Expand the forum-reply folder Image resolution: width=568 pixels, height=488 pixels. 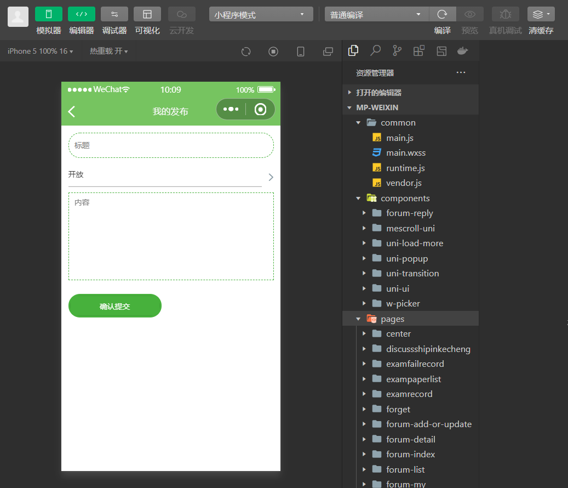[410, 213]
